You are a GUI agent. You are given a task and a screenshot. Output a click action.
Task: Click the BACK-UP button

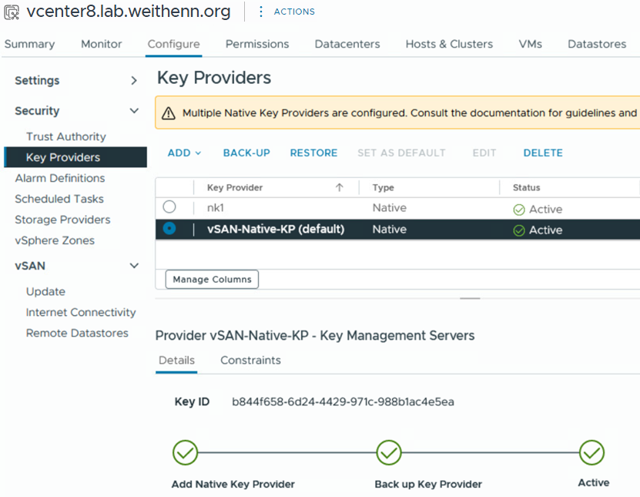[x=246, y=153]
